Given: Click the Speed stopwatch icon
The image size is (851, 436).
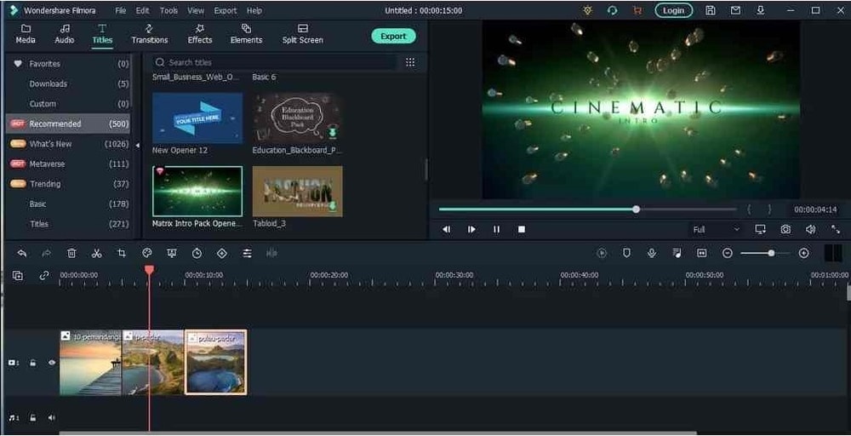Looking at the screenshot, I should tap(197, 253).
